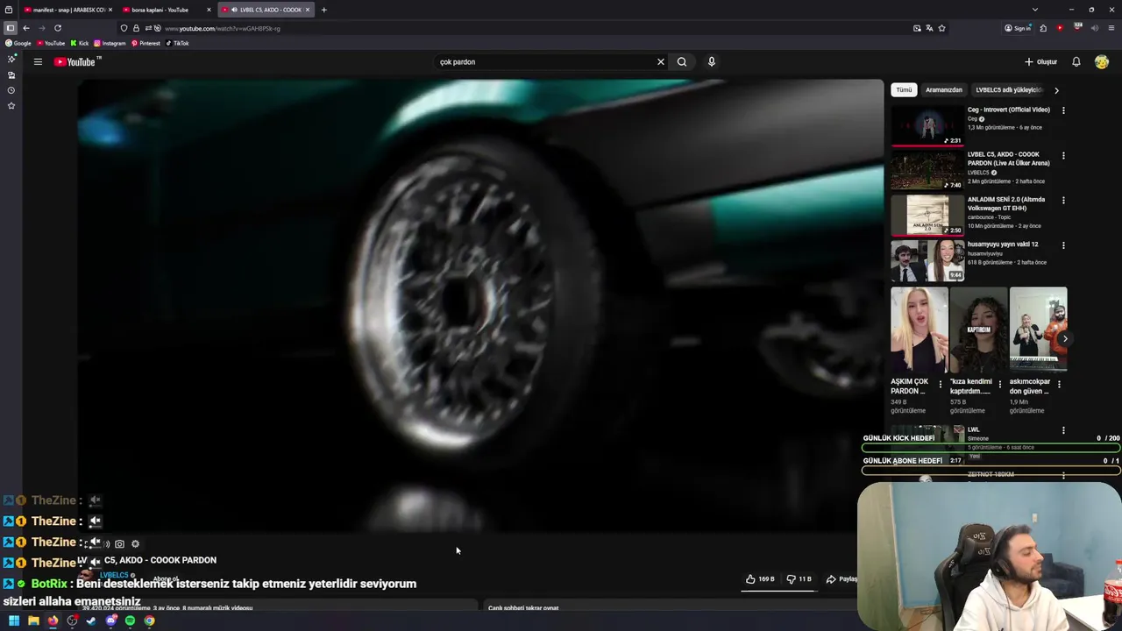This screenshot has width=1122, height=631.
Task: Open Pinterest bookmark in bookmarks bar
Action: coord(146,43)
